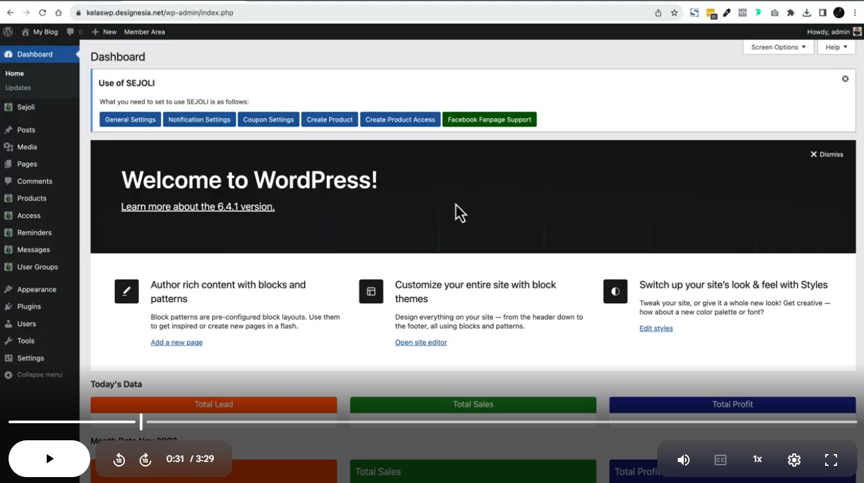Close the Use of SEJOLI notice

[846, 79]
